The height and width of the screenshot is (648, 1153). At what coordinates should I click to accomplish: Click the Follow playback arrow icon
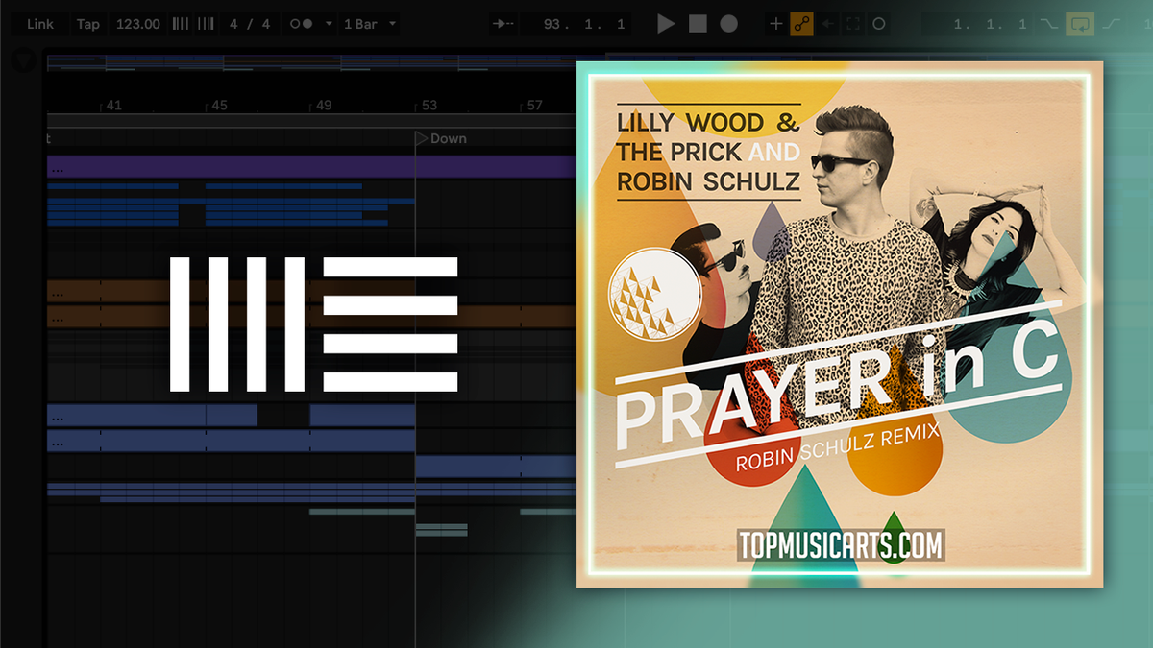point(502,24)
